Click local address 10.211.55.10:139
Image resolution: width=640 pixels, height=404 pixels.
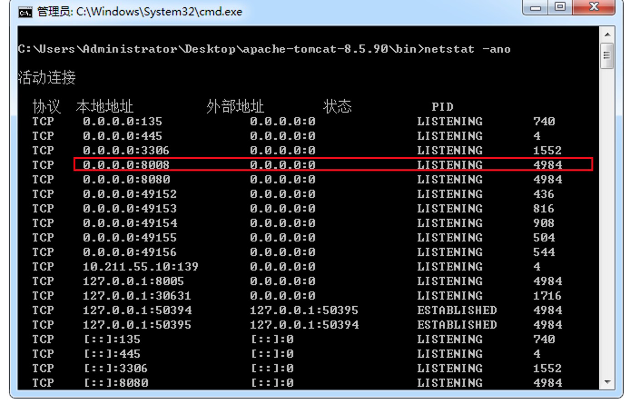(x=141, y=267)
